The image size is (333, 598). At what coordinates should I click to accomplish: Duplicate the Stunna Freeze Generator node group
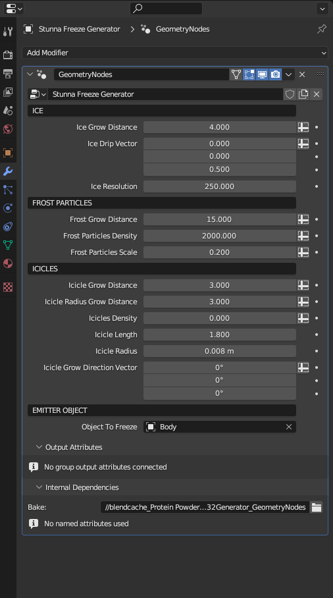[303, 94]
